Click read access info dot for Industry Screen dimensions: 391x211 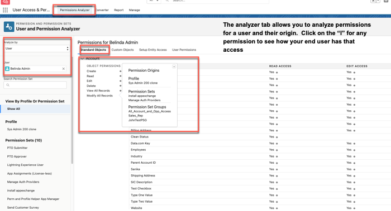(x=277, y=156)
